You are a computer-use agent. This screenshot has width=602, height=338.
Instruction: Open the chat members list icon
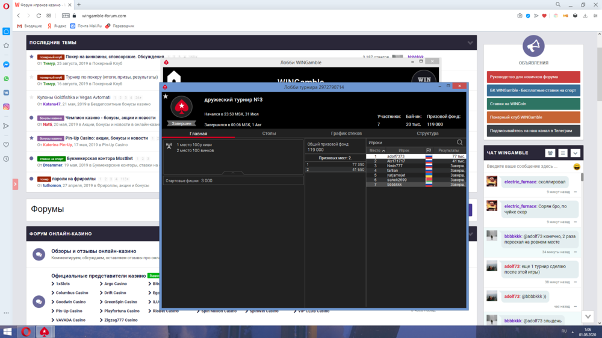click(x=550, y=153)
